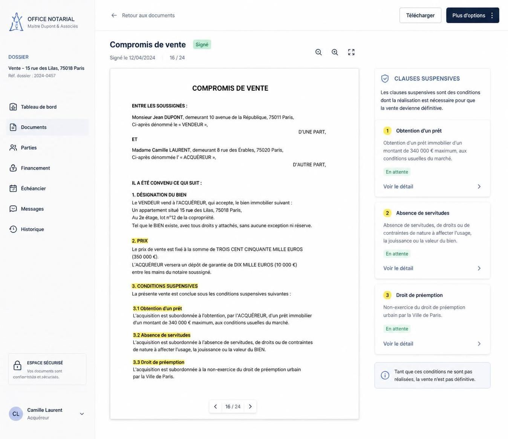Expand details chevron for Absence de servitudes
The width and height of the screenshot is (508, 439).
[479, 268]
